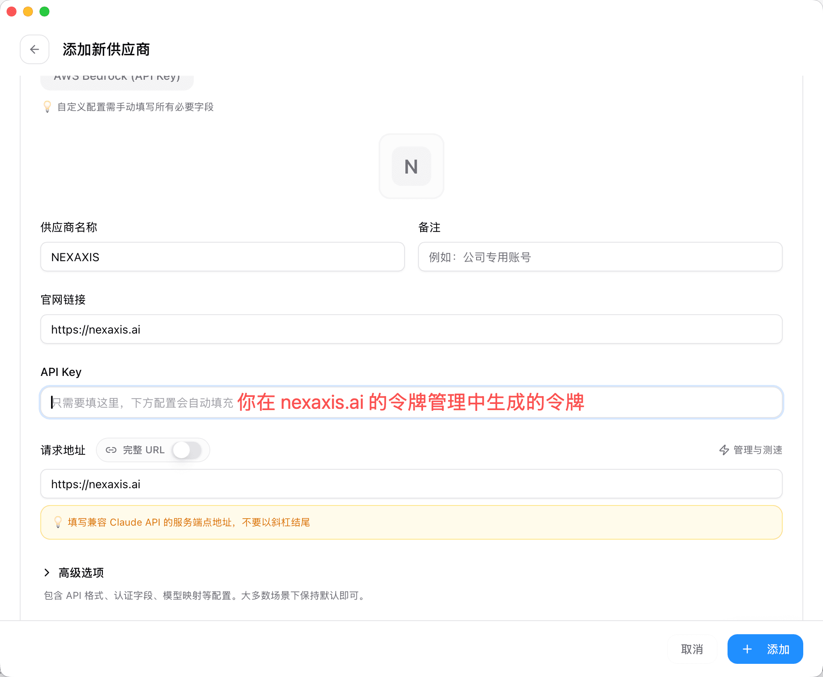Click the lightbulb icon beside 自定义配置 tip
Screen dimensions: 823x677
(47, 107)
